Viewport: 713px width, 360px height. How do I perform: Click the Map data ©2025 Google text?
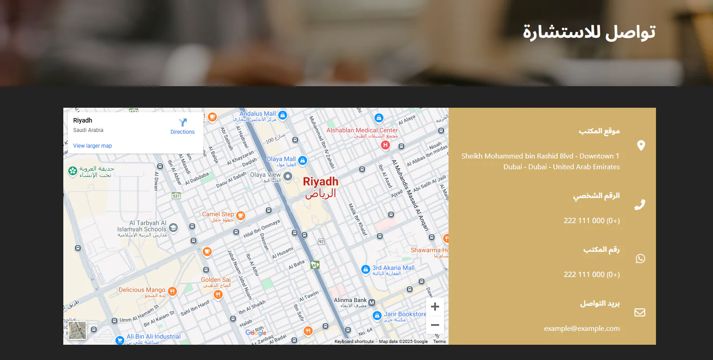(403, 342)
